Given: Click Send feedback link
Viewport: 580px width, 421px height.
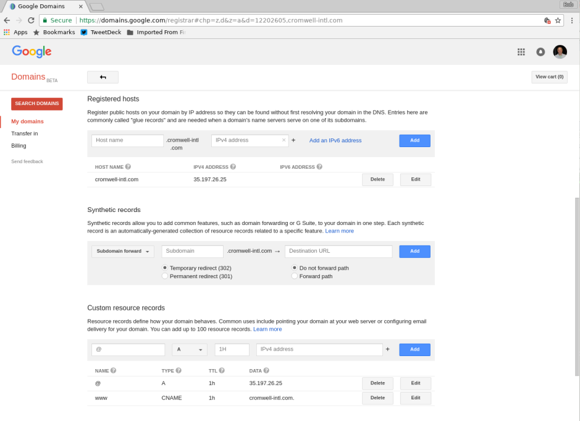Looking at the screenshot, I should (27, 161).
